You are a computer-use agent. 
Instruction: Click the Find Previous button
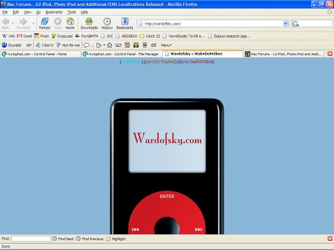point(89,239)
